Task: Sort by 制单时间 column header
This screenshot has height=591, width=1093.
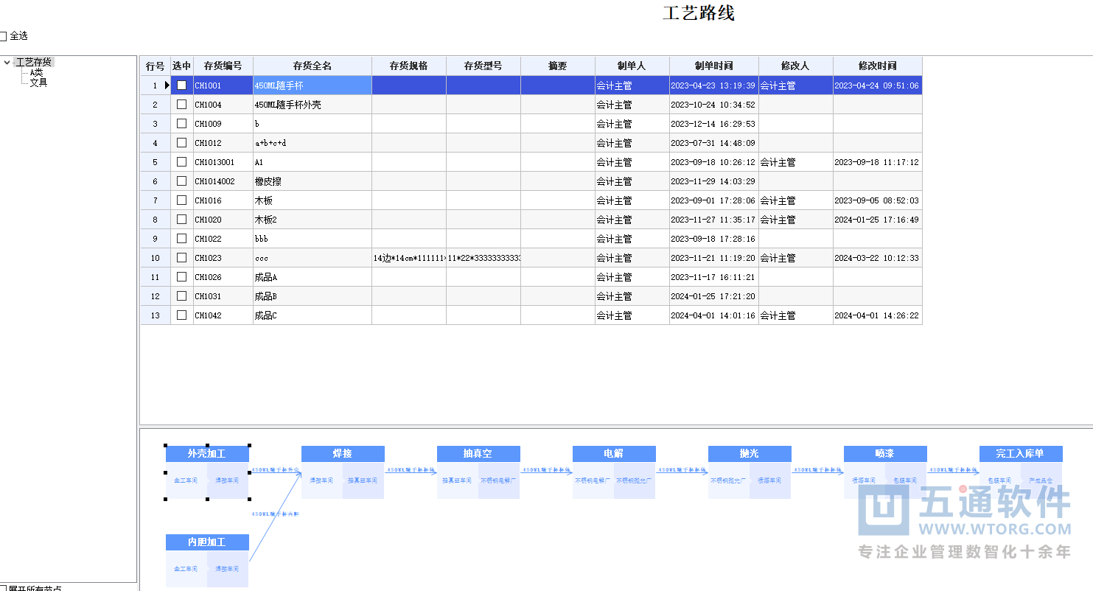Action: pyautogui.click(x=714, y=66)
